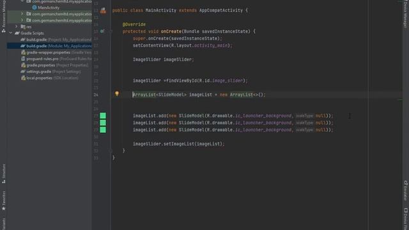
Task: Click the @Override annotation
Action: click(x=134, y=24)
